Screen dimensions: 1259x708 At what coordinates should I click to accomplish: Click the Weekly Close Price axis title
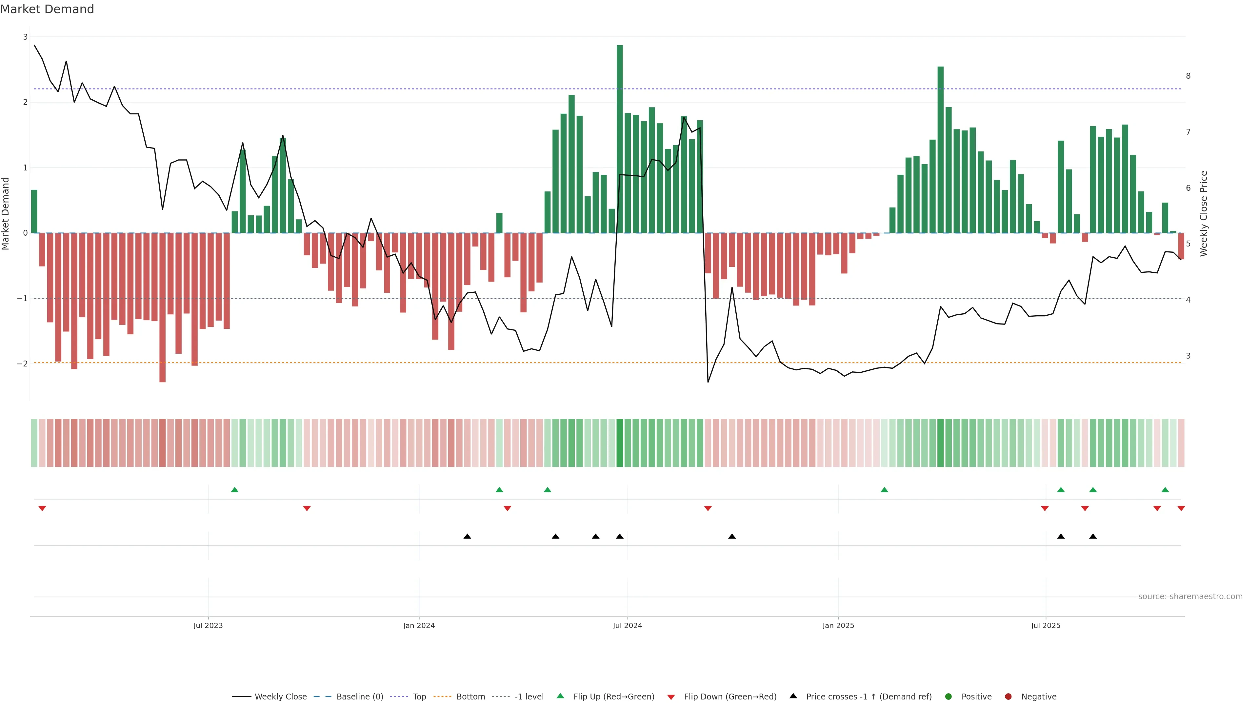tap(1204, 213)
